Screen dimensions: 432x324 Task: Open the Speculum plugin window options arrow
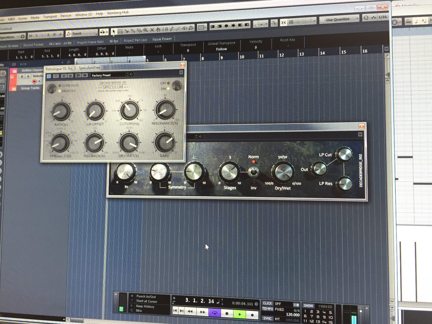[x=181, y=72]
